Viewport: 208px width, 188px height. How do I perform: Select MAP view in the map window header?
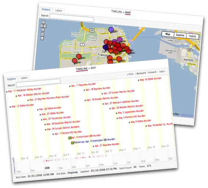(128, 12)
